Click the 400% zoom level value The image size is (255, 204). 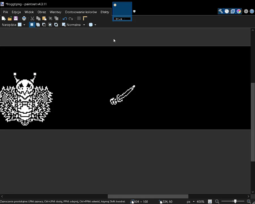200,202
